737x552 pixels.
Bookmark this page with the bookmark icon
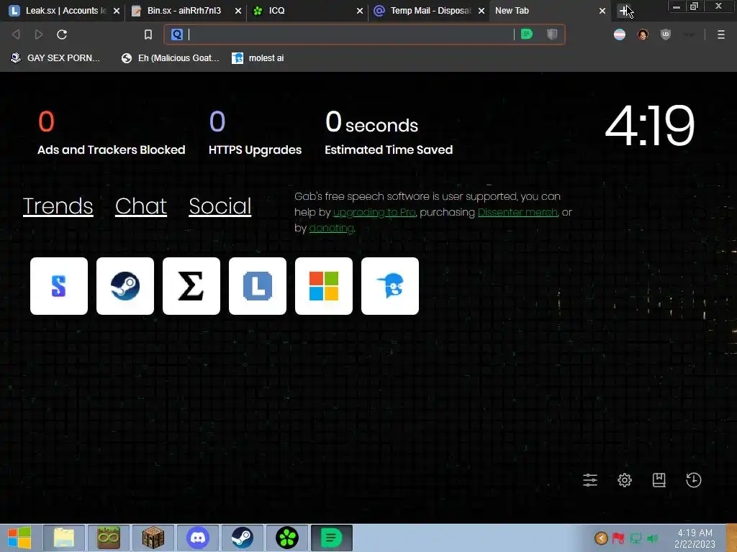pos(148,34)
